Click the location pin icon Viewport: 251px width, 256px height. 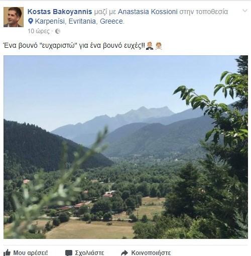(x=31, y=21)
